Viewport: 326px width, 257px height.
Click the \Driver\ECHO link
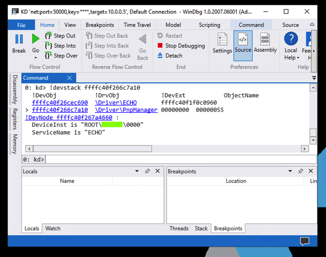[116, 102]
